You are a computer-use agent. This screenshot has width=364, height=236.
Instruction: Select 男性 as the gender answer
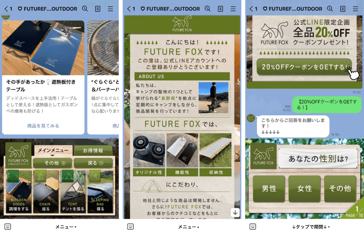click(269, 189)
